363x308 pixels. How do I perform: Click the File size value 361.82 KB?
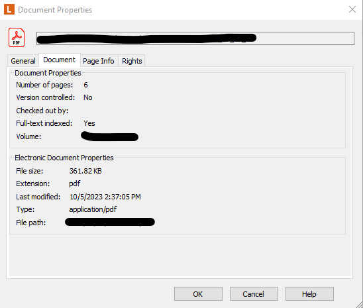click(x=85, y=171)
